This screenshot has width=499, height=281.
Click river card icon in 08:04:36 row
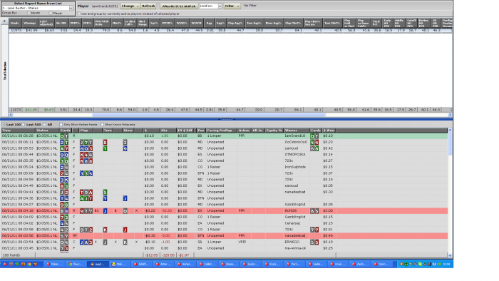point(125,198)
